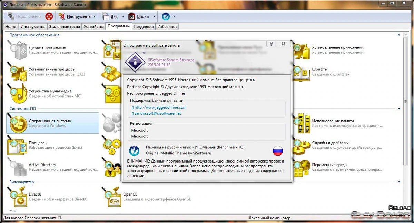Open the OpenGL module icon

coord(112,197)
